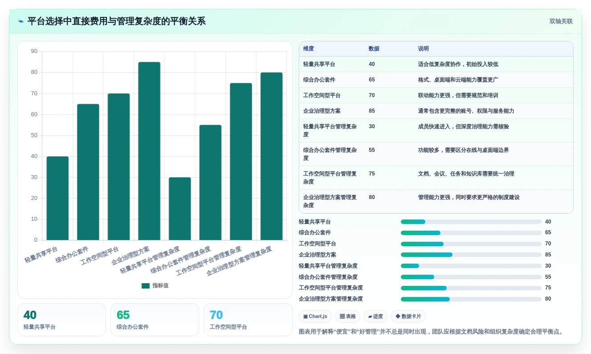Toggle the 指标值 legend swatch
Screen dimensions: 591x354
[x=146, y=286]
